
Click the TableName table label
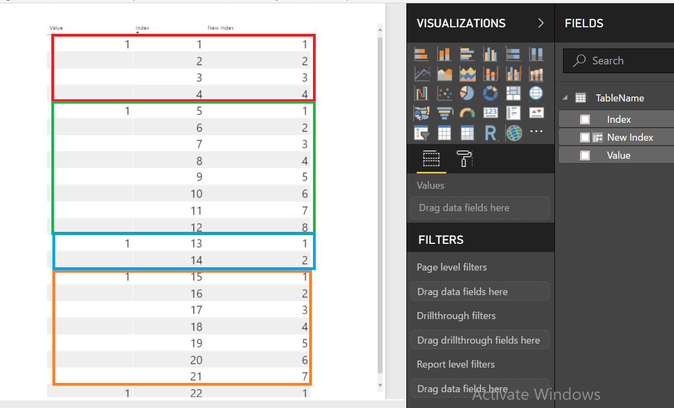(619, 98)
